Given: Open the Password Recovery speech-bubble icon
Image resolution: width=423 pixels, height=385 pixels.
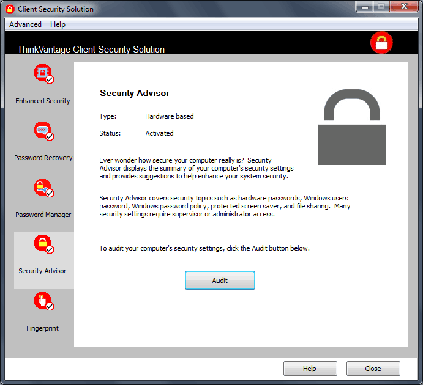Looking at the screenshot, I should point(43,131).
